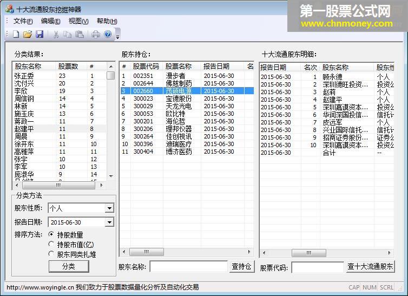Click the vertical scrollbar thumb in 分类结果

[111, 75]
